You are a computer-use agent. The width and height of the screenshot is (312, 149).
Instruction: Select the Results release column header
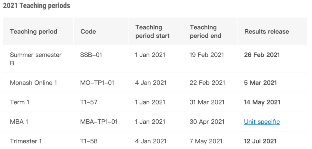pos(267,32)
